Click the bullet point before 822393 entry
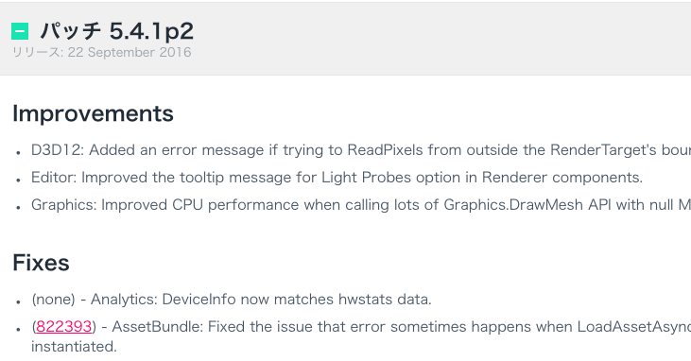Screen dimensions: 691x361 click(x=18, y=329)
